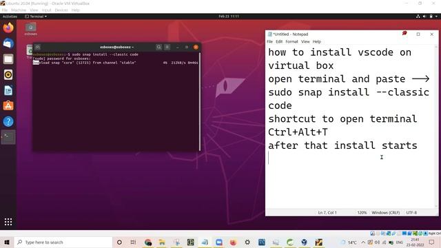Select the running VirtualBox VM taskbar icon
Viewport: 441px width, 248px height.
(x=318, y=242)
